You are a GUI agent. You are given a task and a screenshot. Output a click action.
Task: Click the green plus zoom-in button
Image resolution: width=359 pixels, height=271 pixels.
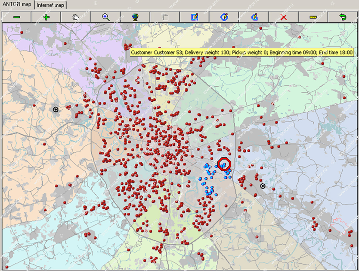[x=46, y=17]
